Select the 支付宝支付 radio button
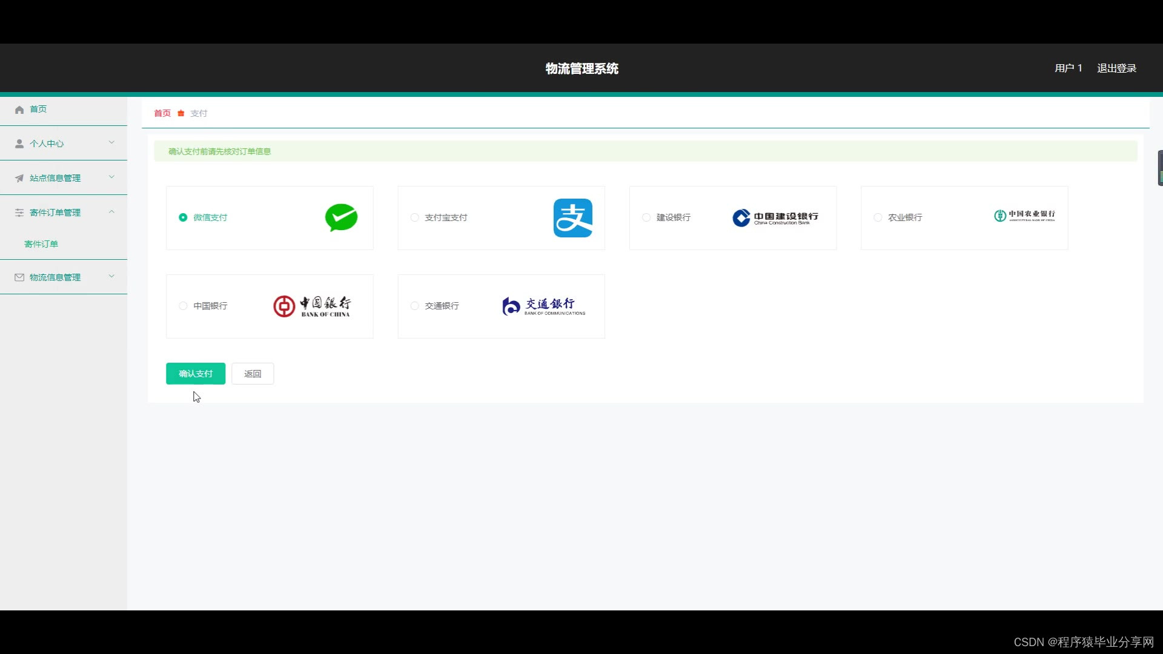This screenshot has width=1163, height=654. (414, 217)
